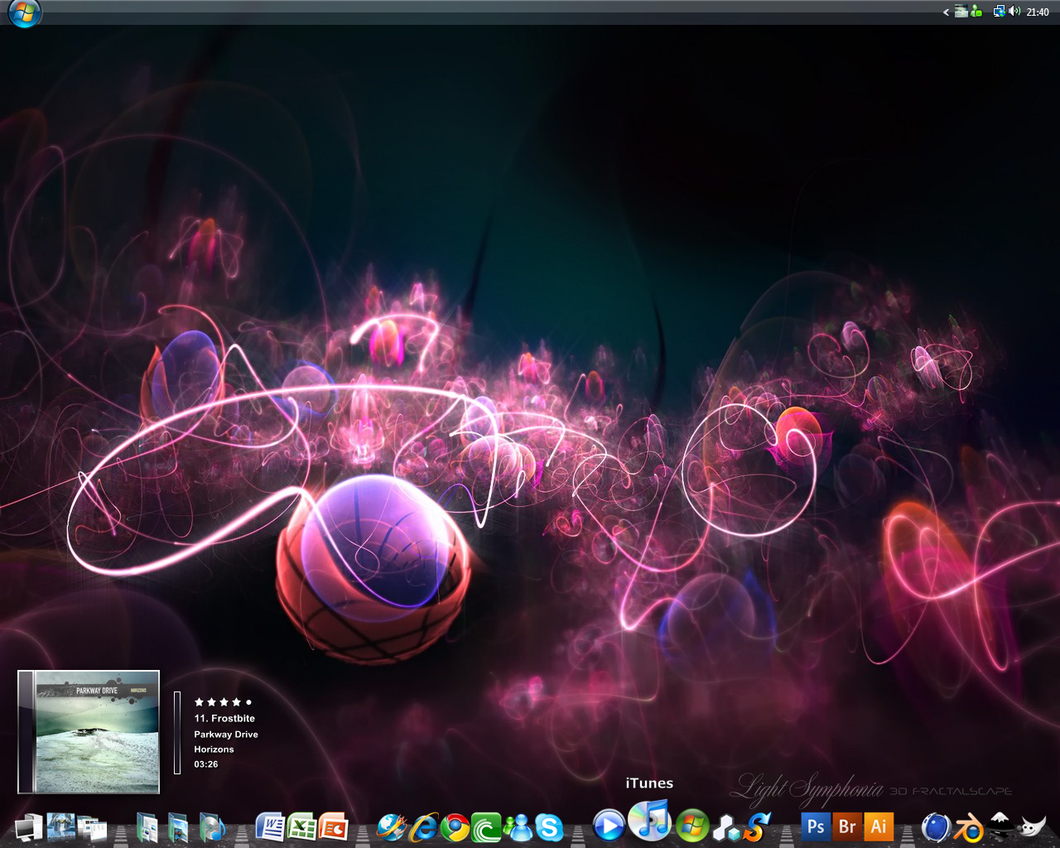Open the Messenger status tray icon
The image size is (1060, 848).
click(x=976, y=12)
